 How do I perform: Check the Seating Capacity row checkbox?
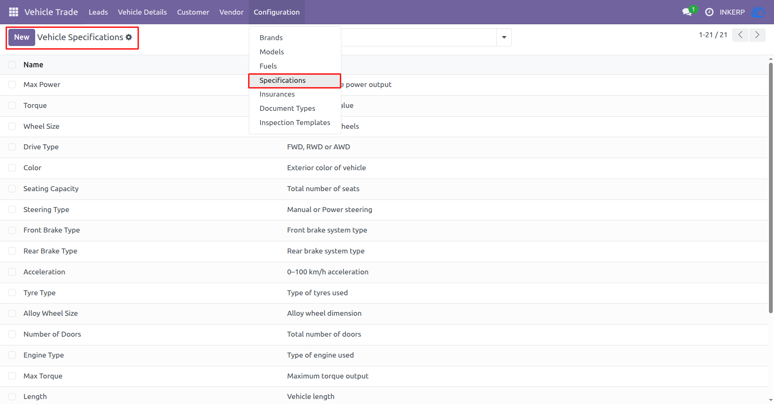pyautogui.click(x=12, y=189)
